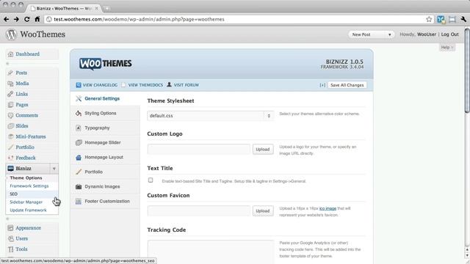Viewport: 470px width, 264px height.
Task: Open the Slides sidebar item
Action: pos(22,125)
